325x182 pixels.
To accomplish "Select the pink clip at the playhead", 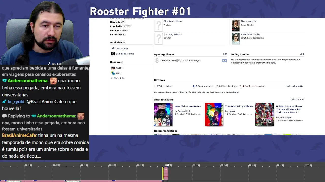I will (x=166, y=173).
